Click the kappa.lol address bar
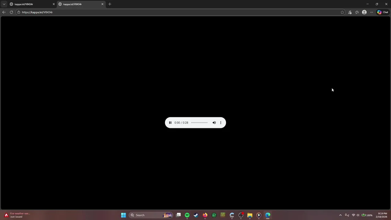 (x=180, y=12)
